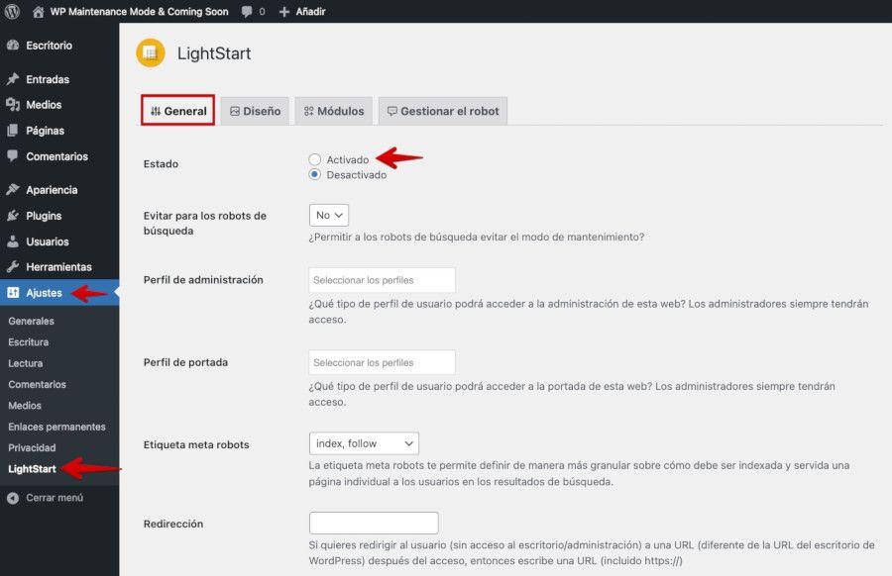Viewport: 892px width, 576px height.
Task: Click the Usuarios person icon
Action: [x=13, y=241]
